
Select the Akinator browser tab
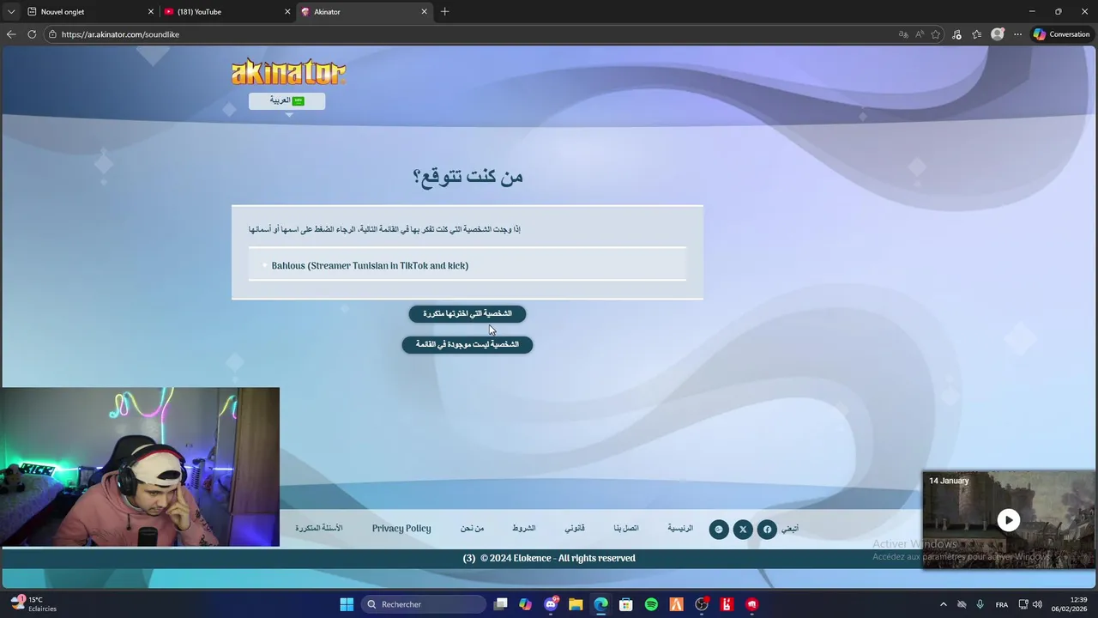[364, 12]
